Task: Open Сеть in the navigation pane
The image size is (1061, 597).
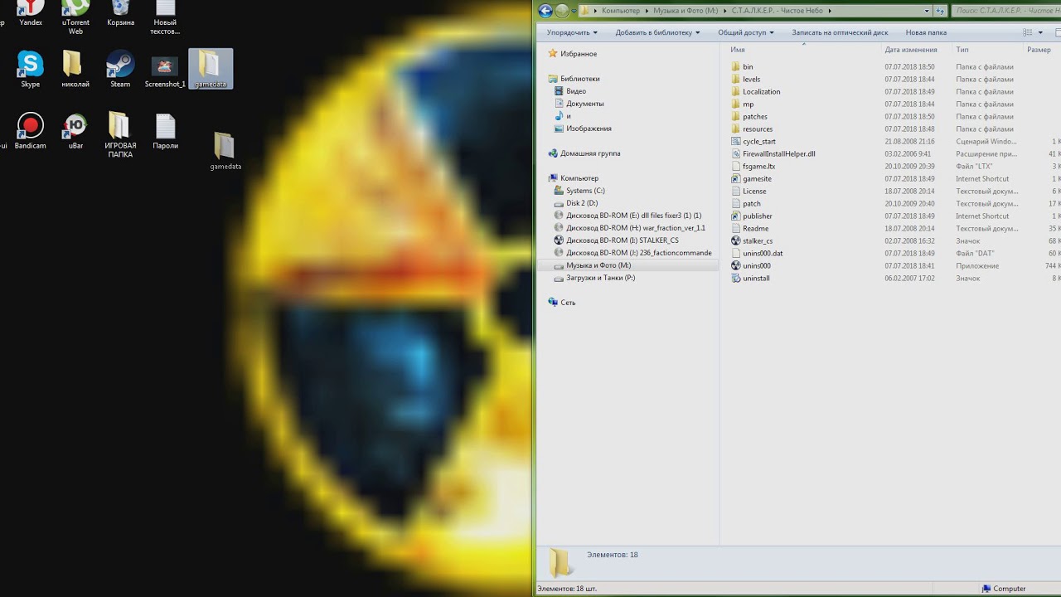Action: click(x=562, y=303)
